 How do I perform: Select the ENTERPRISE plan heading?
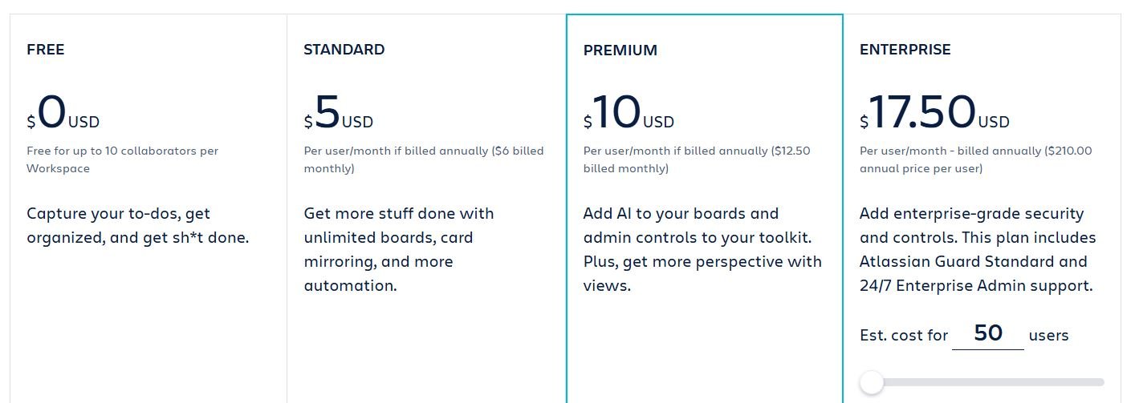point(905,50)
